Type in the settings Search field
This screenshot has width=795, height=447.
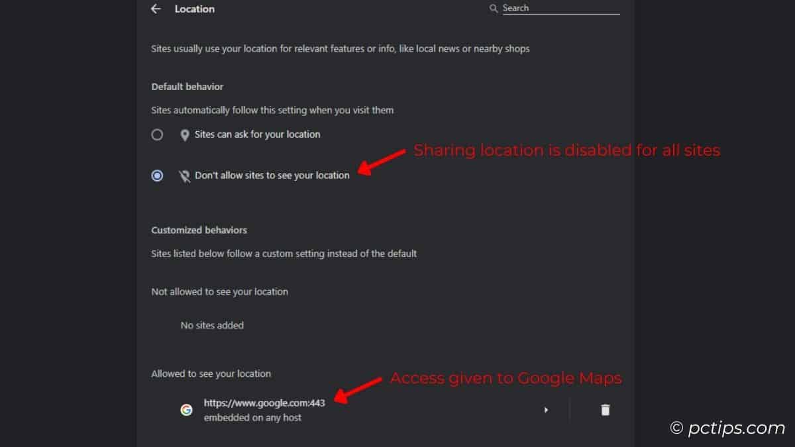coord(560,9)
